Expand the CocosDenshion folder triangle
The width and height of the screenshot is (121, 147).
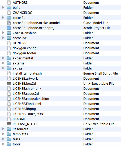coord(3,33)
